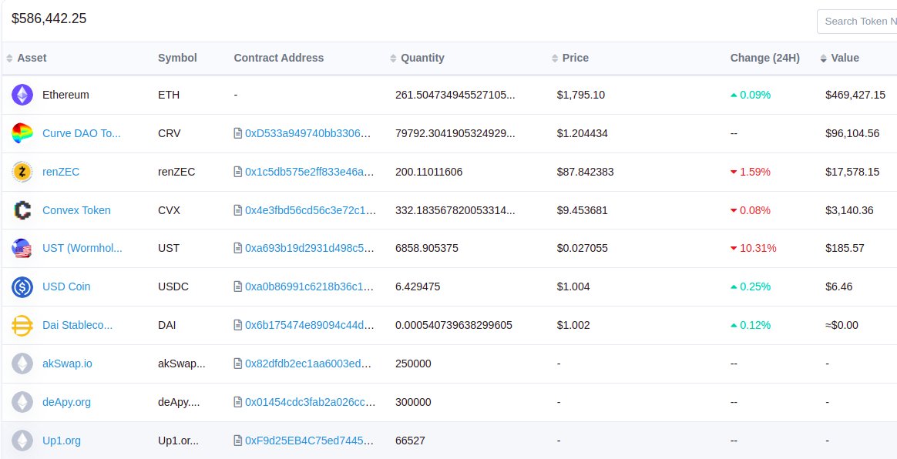
Task: Click contract document icon in DAI row
Action: [x=238, y=325]
